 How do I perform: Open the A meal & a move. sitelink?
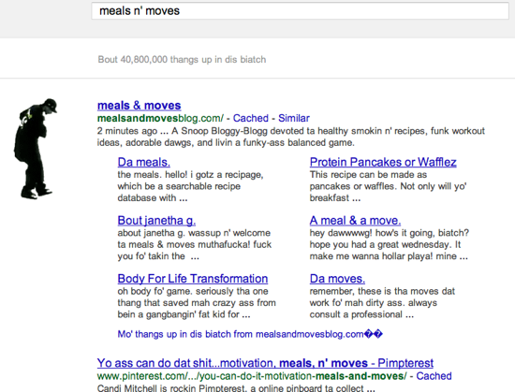[355, 221]
